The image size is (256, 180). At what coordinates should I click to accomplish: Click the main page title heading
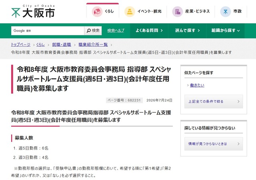[94, 79]
